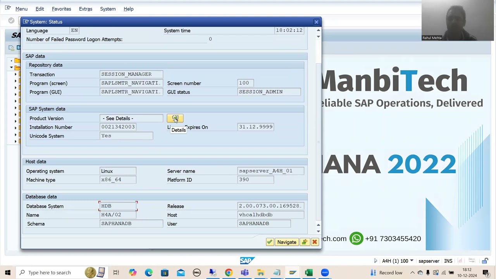Click the Product Version See Details field
The width and height of the screenshot is (496, 279).
[x=131, y=118]
